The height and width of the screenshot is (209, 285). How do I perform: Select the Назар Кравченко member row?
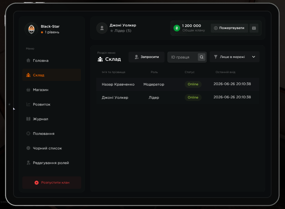[x=178, y=84]
